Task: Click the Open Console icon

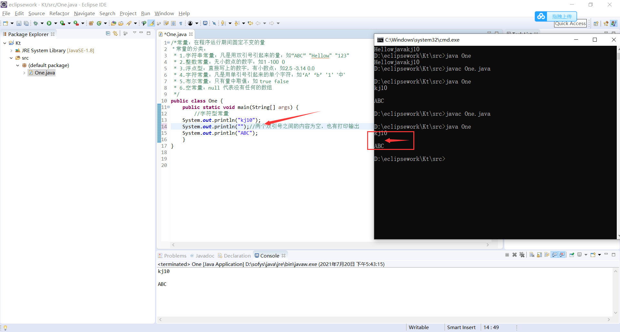Action: pyautogui.click(x=593, y=255)
